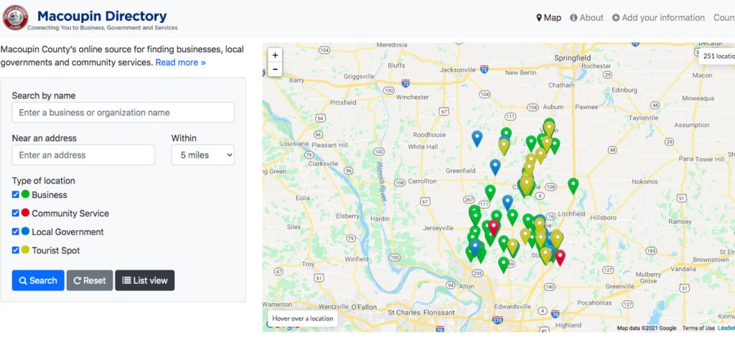Screen dimensions: 735x342
Task: Click the red marker near Staunton
Action: tap(560, 256)
